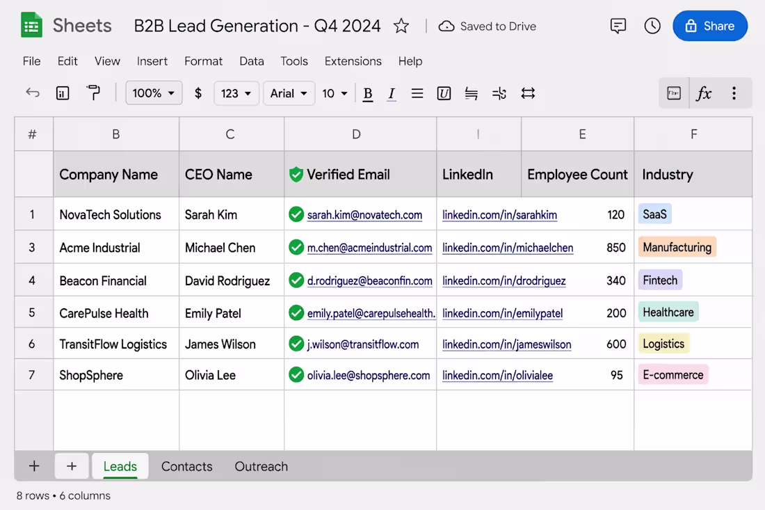
Task: Click verified checkmark for emily.patel email
Action: [x=296, y=313]
